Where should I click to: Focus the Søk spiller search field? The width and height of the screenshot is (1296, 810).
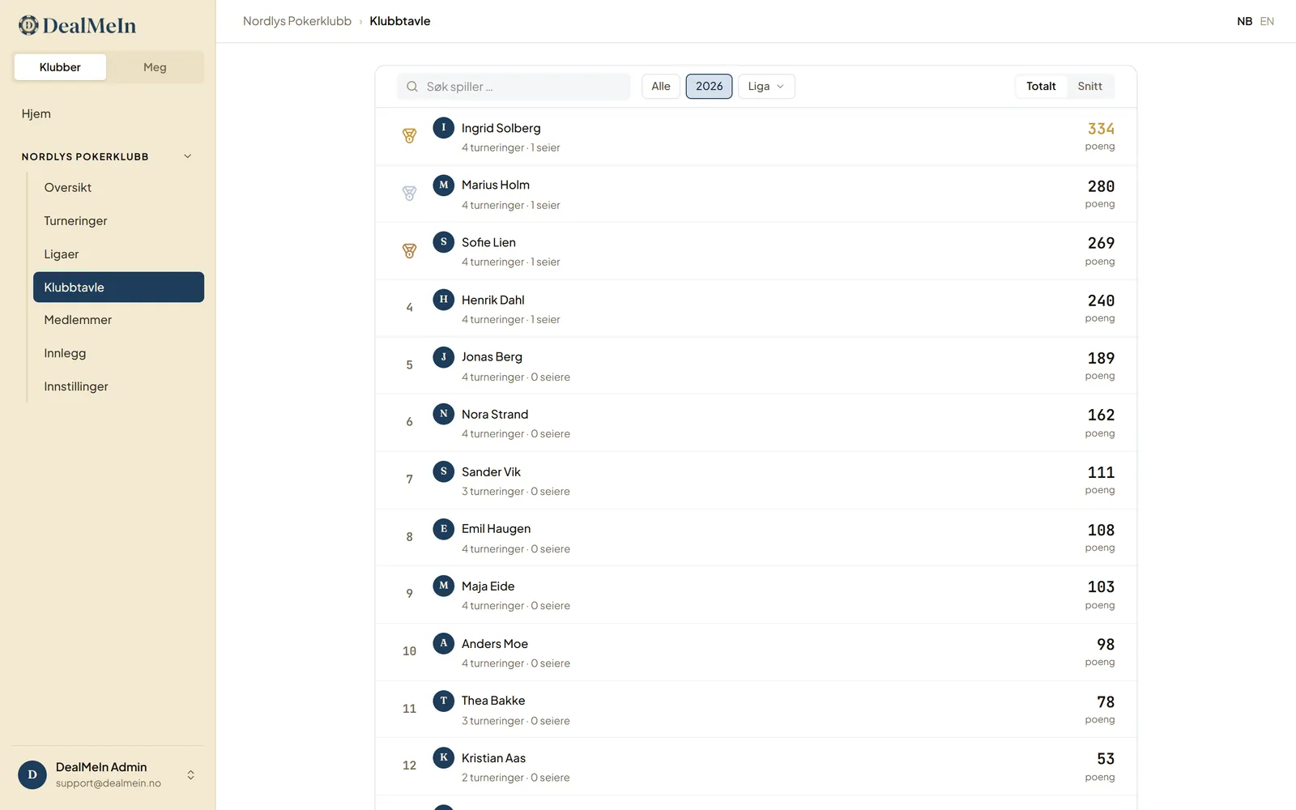point(514,87)
